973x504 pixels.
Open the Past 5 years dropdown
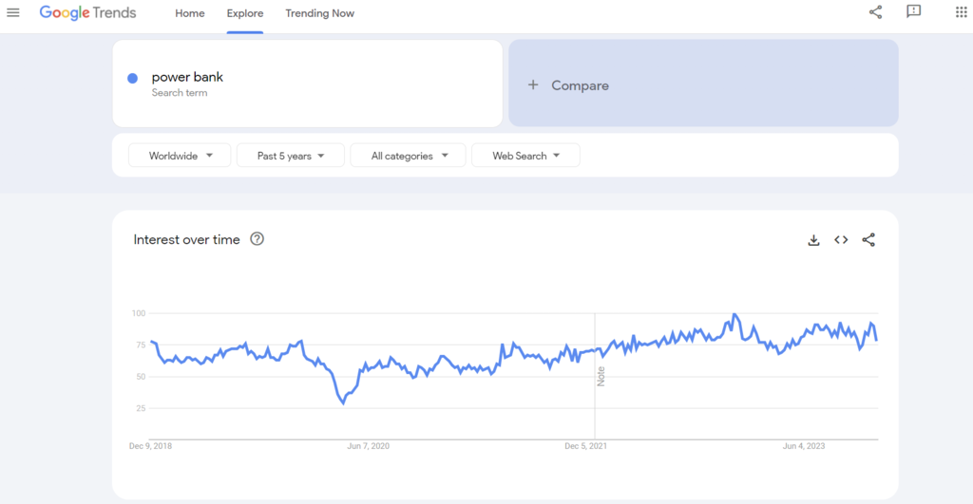coord(290,156)
